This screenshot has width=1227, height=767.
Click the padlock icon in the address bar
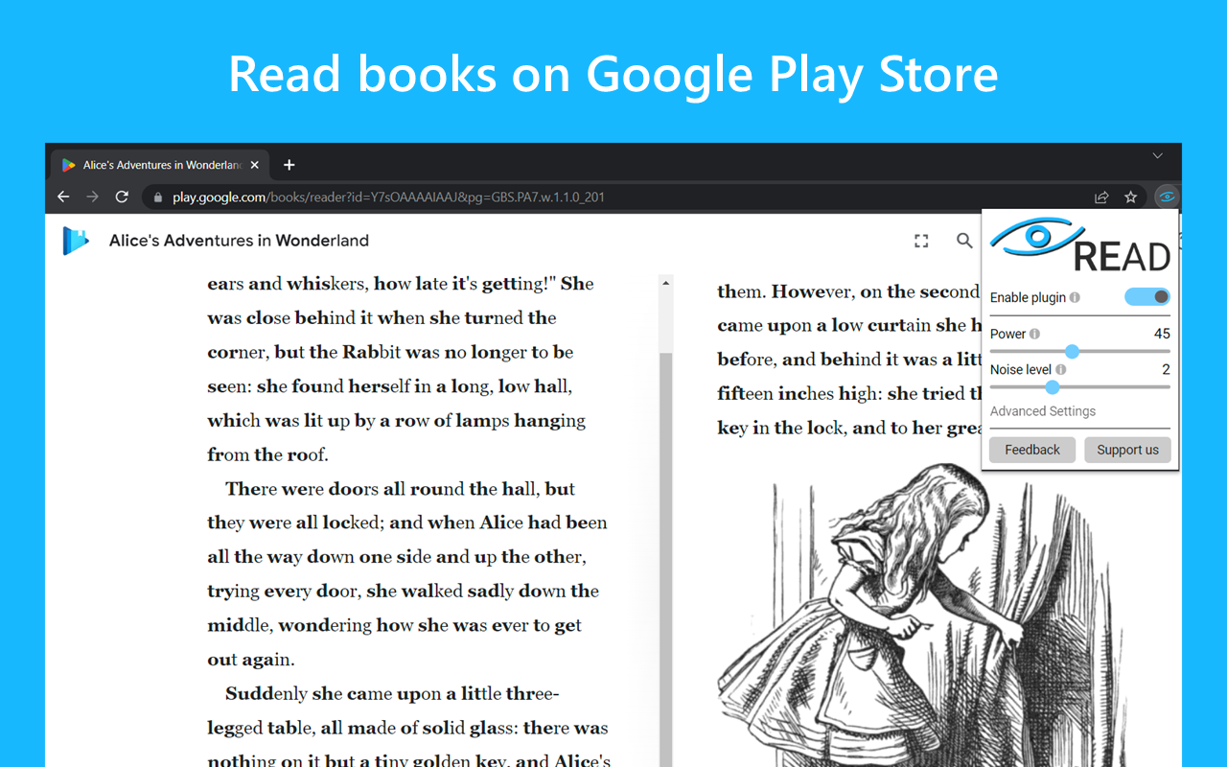pos(156,197)
